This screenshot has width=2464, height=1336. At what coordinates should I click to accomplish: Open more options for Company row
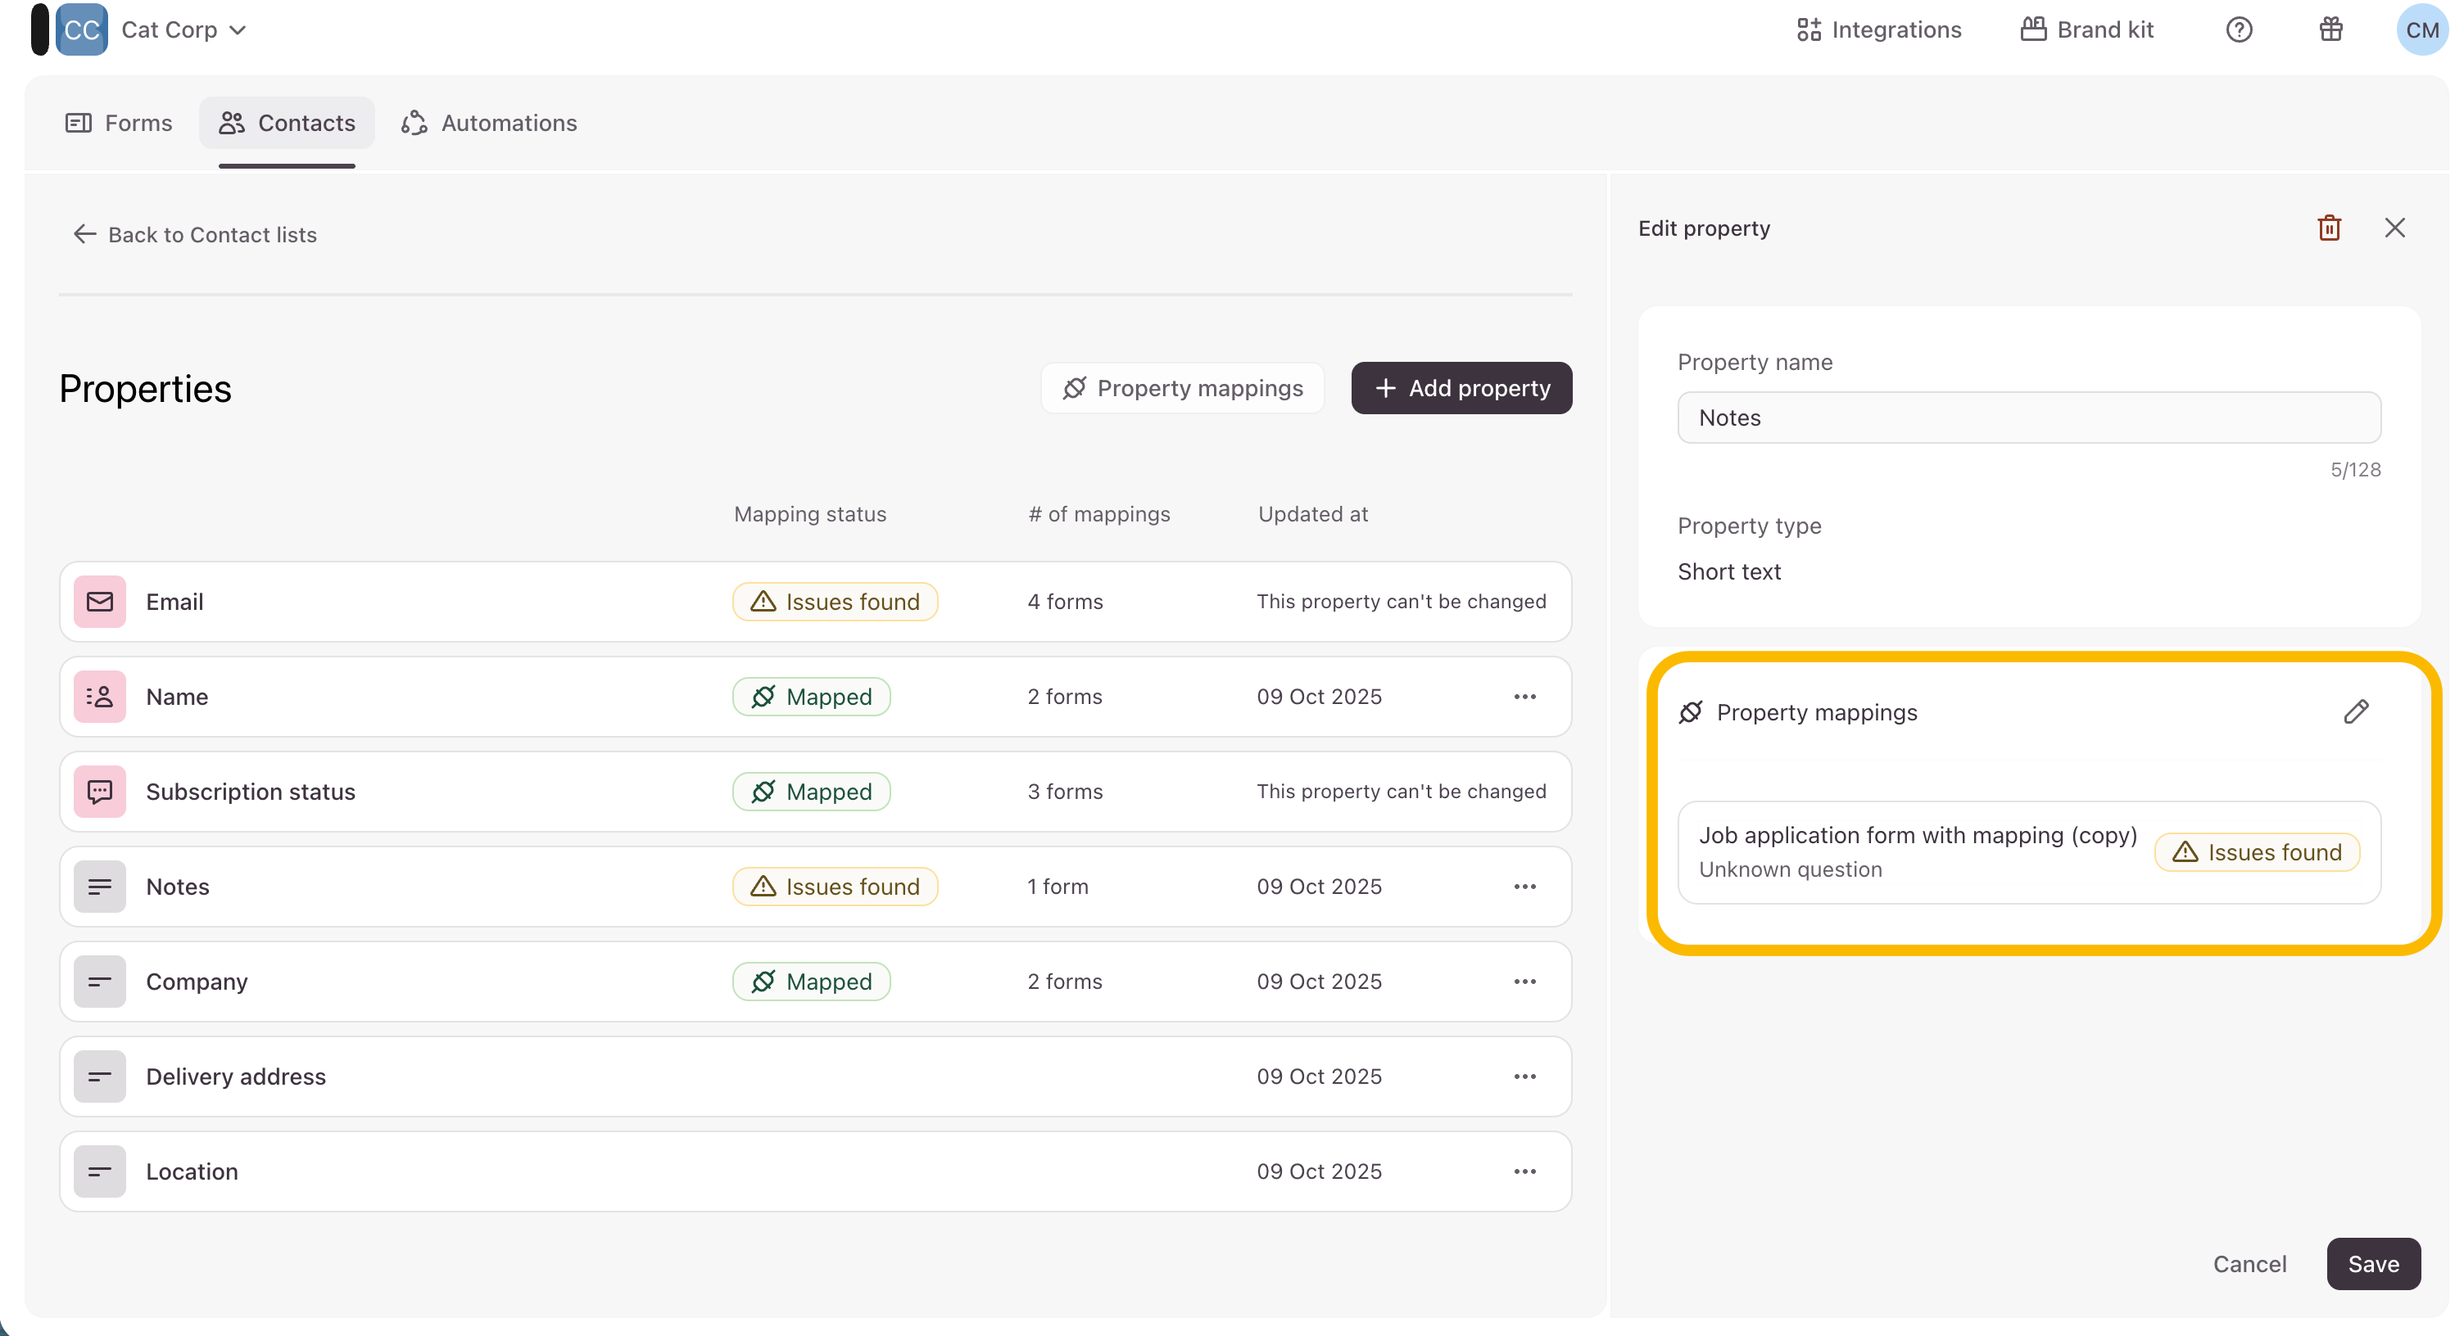coord(1524,982)
